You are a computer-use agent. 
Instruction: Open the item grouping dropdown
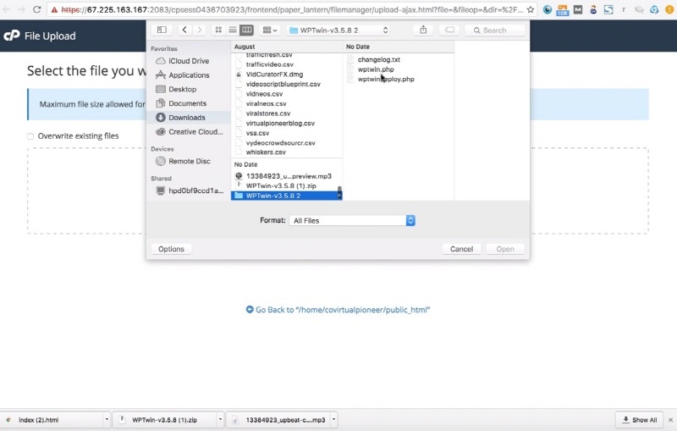click(x=270, y=30)
